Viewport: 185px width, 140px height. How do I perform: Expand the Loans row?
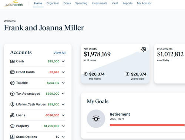63,115
